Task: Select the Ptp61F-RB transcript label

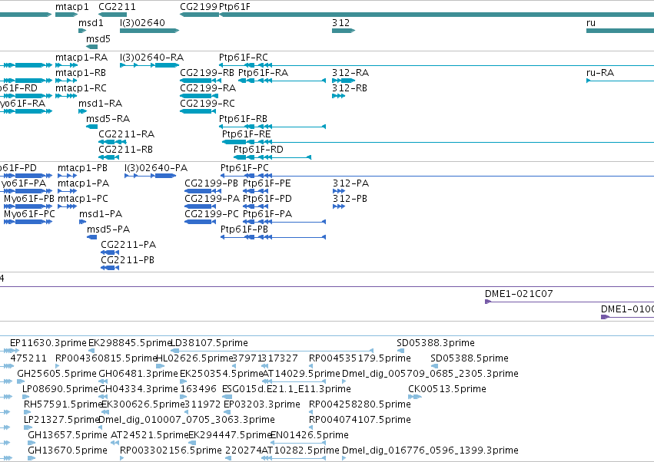Action: coord(243,119)
